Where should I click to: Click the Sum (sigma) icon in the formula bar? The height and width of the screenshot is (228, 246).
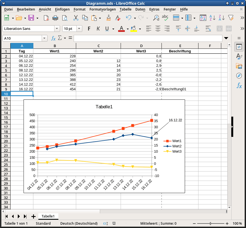60,38
